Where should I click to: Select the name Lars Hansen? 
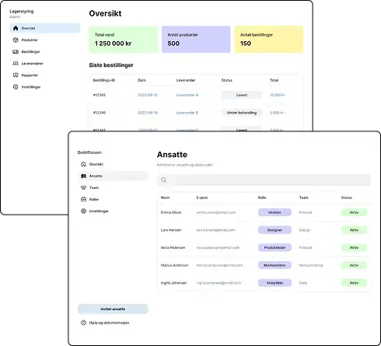(171, 230)
